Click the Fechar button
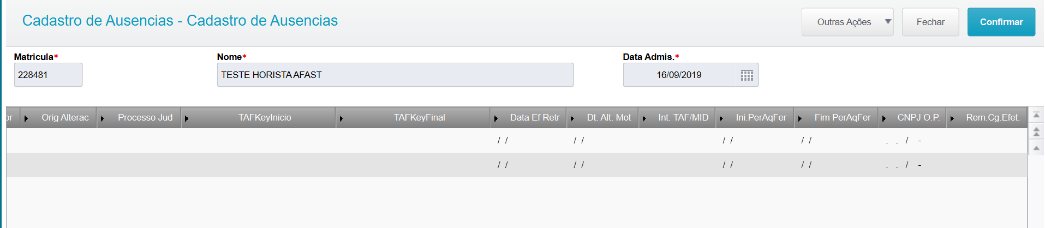Viewport: 1045px width, 228px height. (x=930, y=22)
